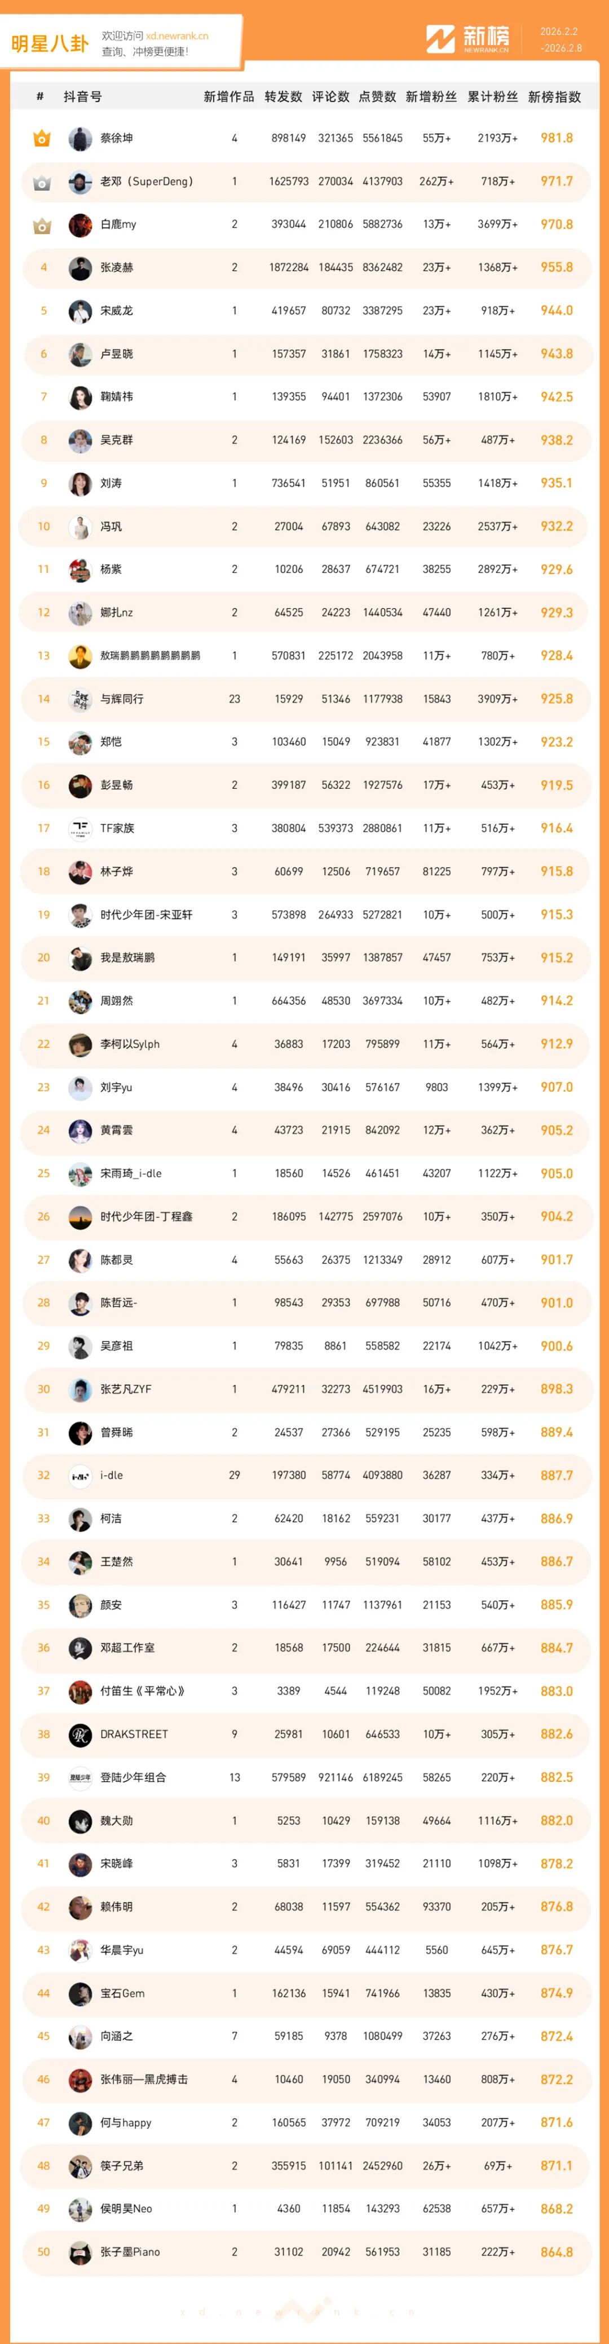
Task: Click the 新榜指数 column header
Action: tap(554, 96)
